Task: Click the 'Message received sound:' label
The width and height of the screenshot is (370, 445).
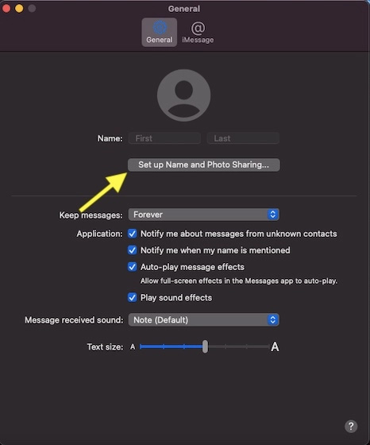Action: (x=74, y=320)
